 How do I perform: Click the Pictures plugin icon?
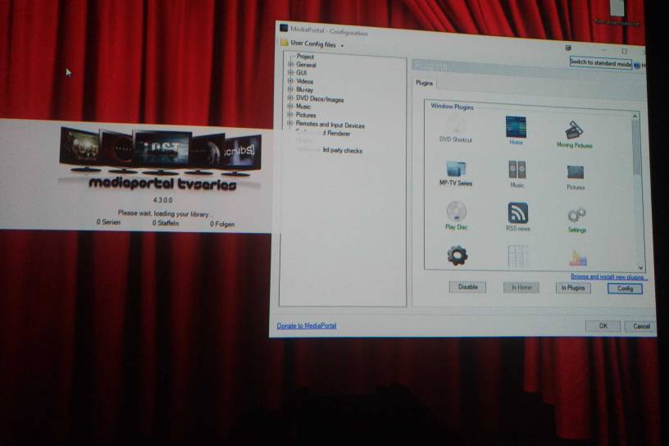click(x=576, y=172)
